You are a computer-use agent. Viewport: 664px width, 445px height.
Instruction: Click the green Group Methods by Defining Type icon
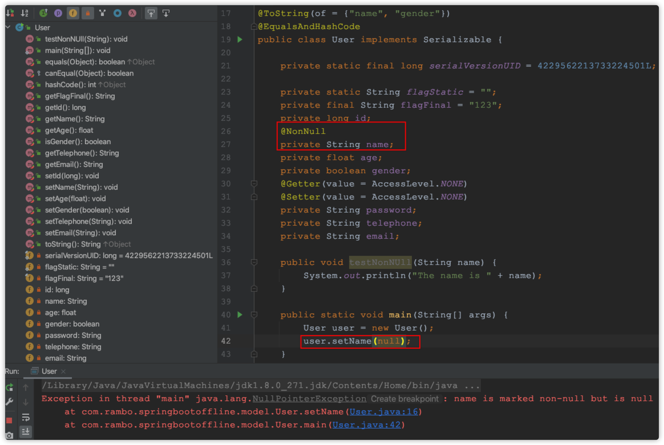click(43, 13)
